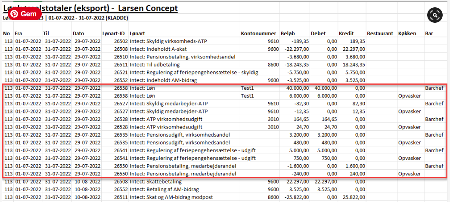Image resolution: width=450 pixels, height=202 pixels.
Task: Click the Pinterest Gem save button
Action: click(x=25, y=14)
